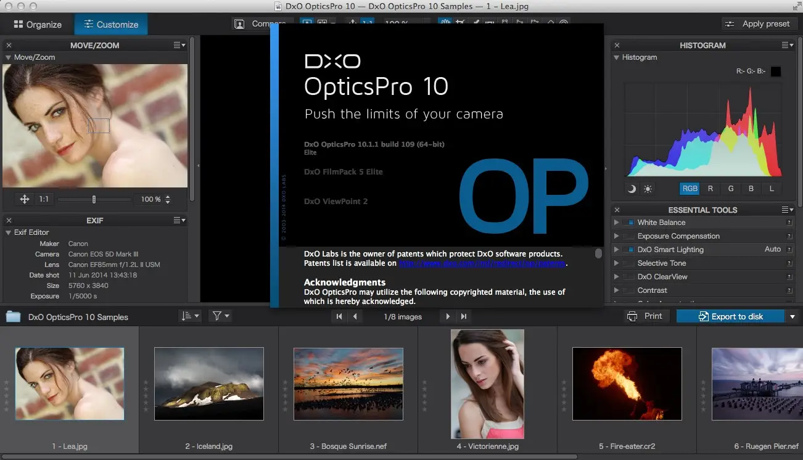Close the Move/Zoom palette
This screenshot has width=803, height=460.
click(9, 45)
